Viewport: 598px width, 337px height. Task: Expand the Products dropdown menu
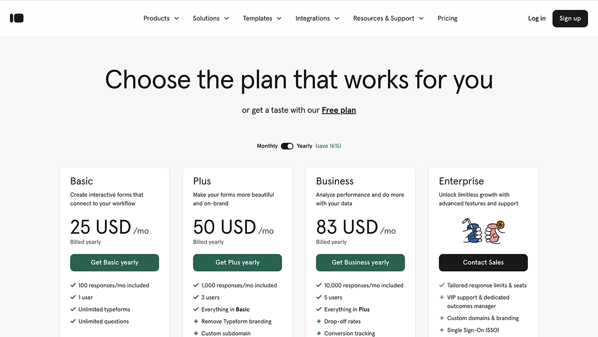click(161, 18)
